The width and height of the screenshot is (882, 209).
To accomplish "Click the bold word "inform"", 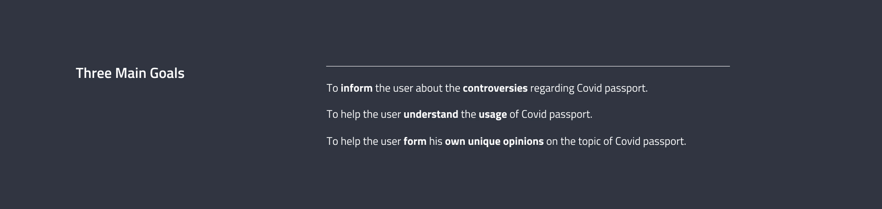I will click(356, 88).
